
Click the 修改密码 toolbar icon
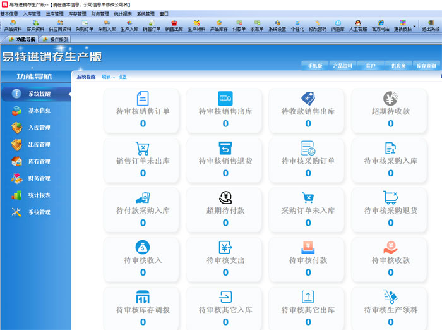click(x=318, y=25)
